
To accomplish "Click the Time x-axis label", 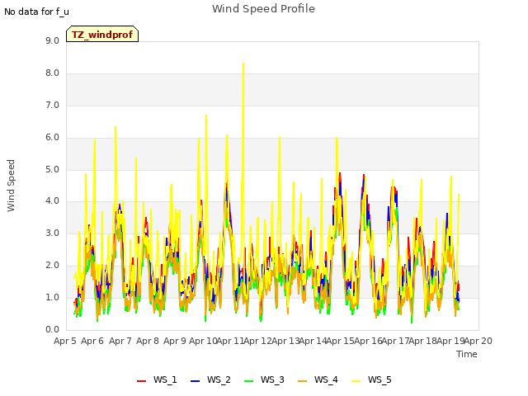I will pos(467,354).
